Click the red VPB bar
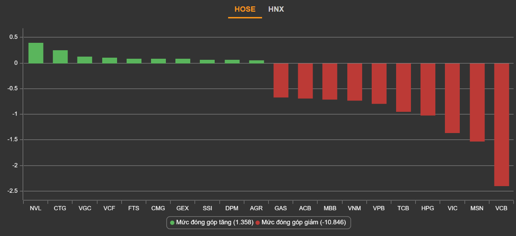516x236 pixels. click(379, 84)
